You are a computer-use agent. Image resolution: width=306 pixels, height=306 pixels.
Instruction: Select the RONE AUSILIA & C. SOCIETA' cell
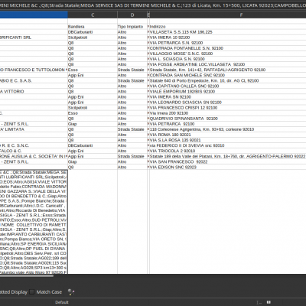34,156
